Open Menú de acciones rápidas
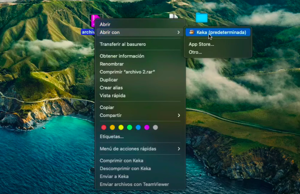 [140, 148]
